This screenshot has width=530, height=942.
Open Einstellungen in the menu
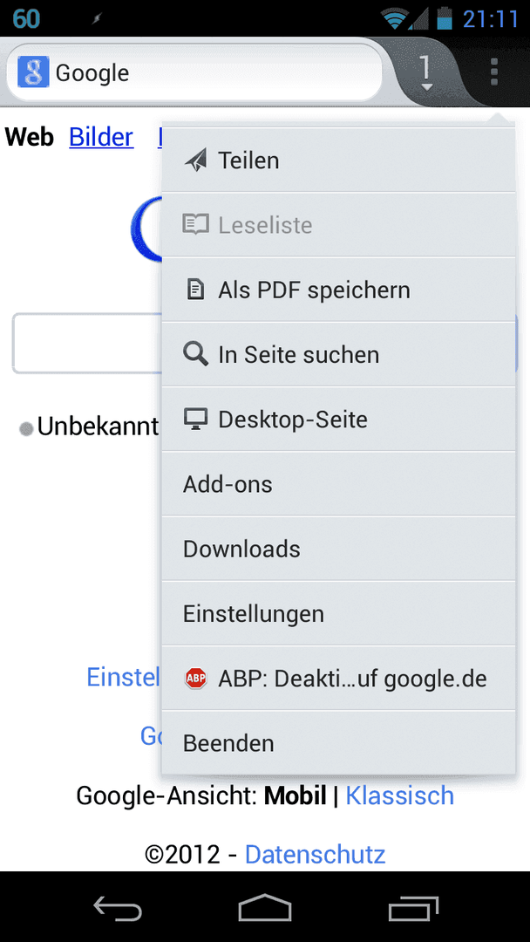(338, 614)
